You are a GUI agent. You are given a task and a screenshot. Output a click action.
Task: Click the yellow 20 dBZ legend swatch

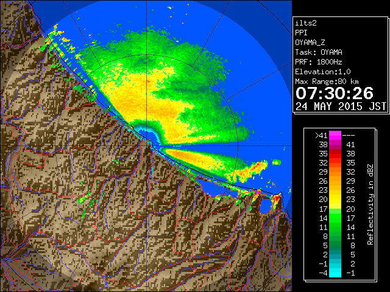tap(335, 200)
